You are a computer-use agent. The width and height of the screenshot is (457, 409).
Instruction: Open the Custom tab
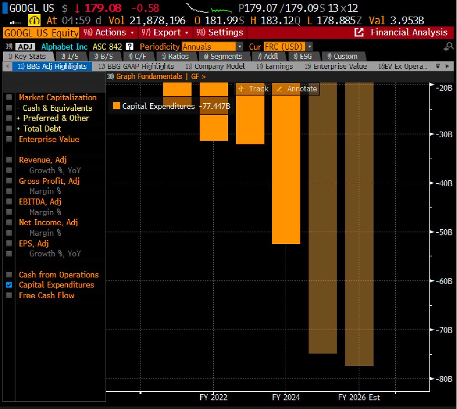click(x=342, y=56)
